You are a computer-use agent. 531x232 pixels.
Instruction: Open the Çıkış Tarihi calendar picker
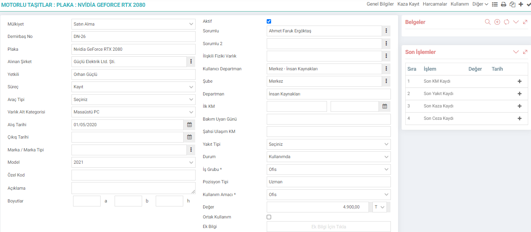click(x=190, y=137)
